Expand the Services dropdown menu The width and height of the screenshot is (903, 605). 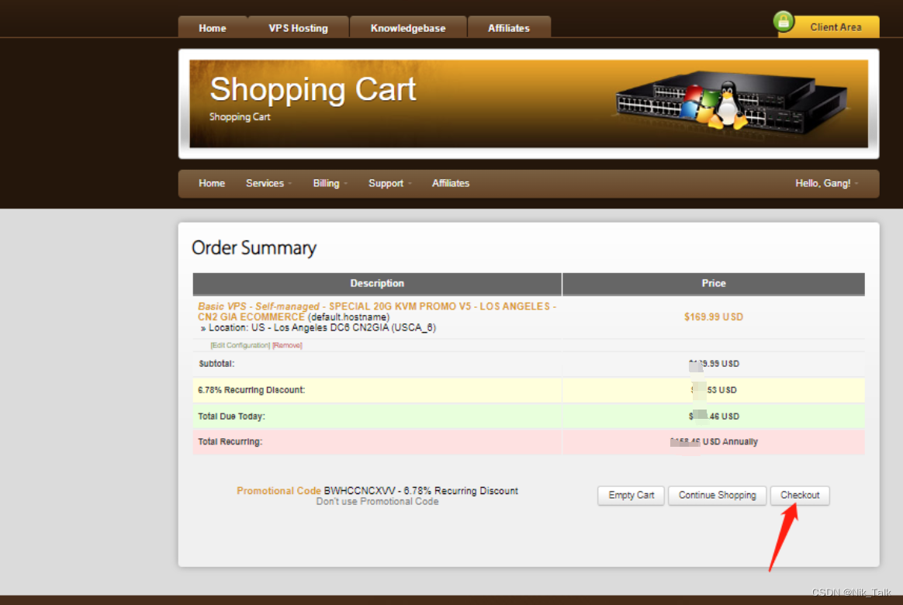(268, 183)
